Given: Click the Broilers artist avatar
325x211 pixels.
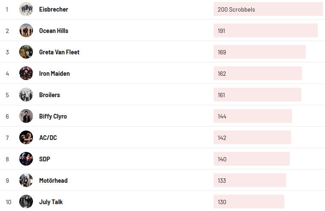Looking at the screenshot, I should pos(26,95).
